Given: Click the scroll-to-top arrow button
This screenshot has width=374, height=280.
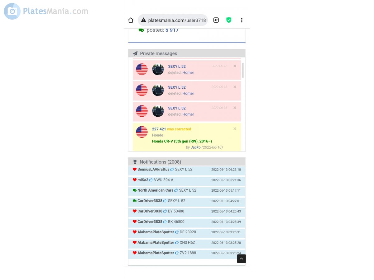Looking at the screenshot, I should (x=242, y=259).
